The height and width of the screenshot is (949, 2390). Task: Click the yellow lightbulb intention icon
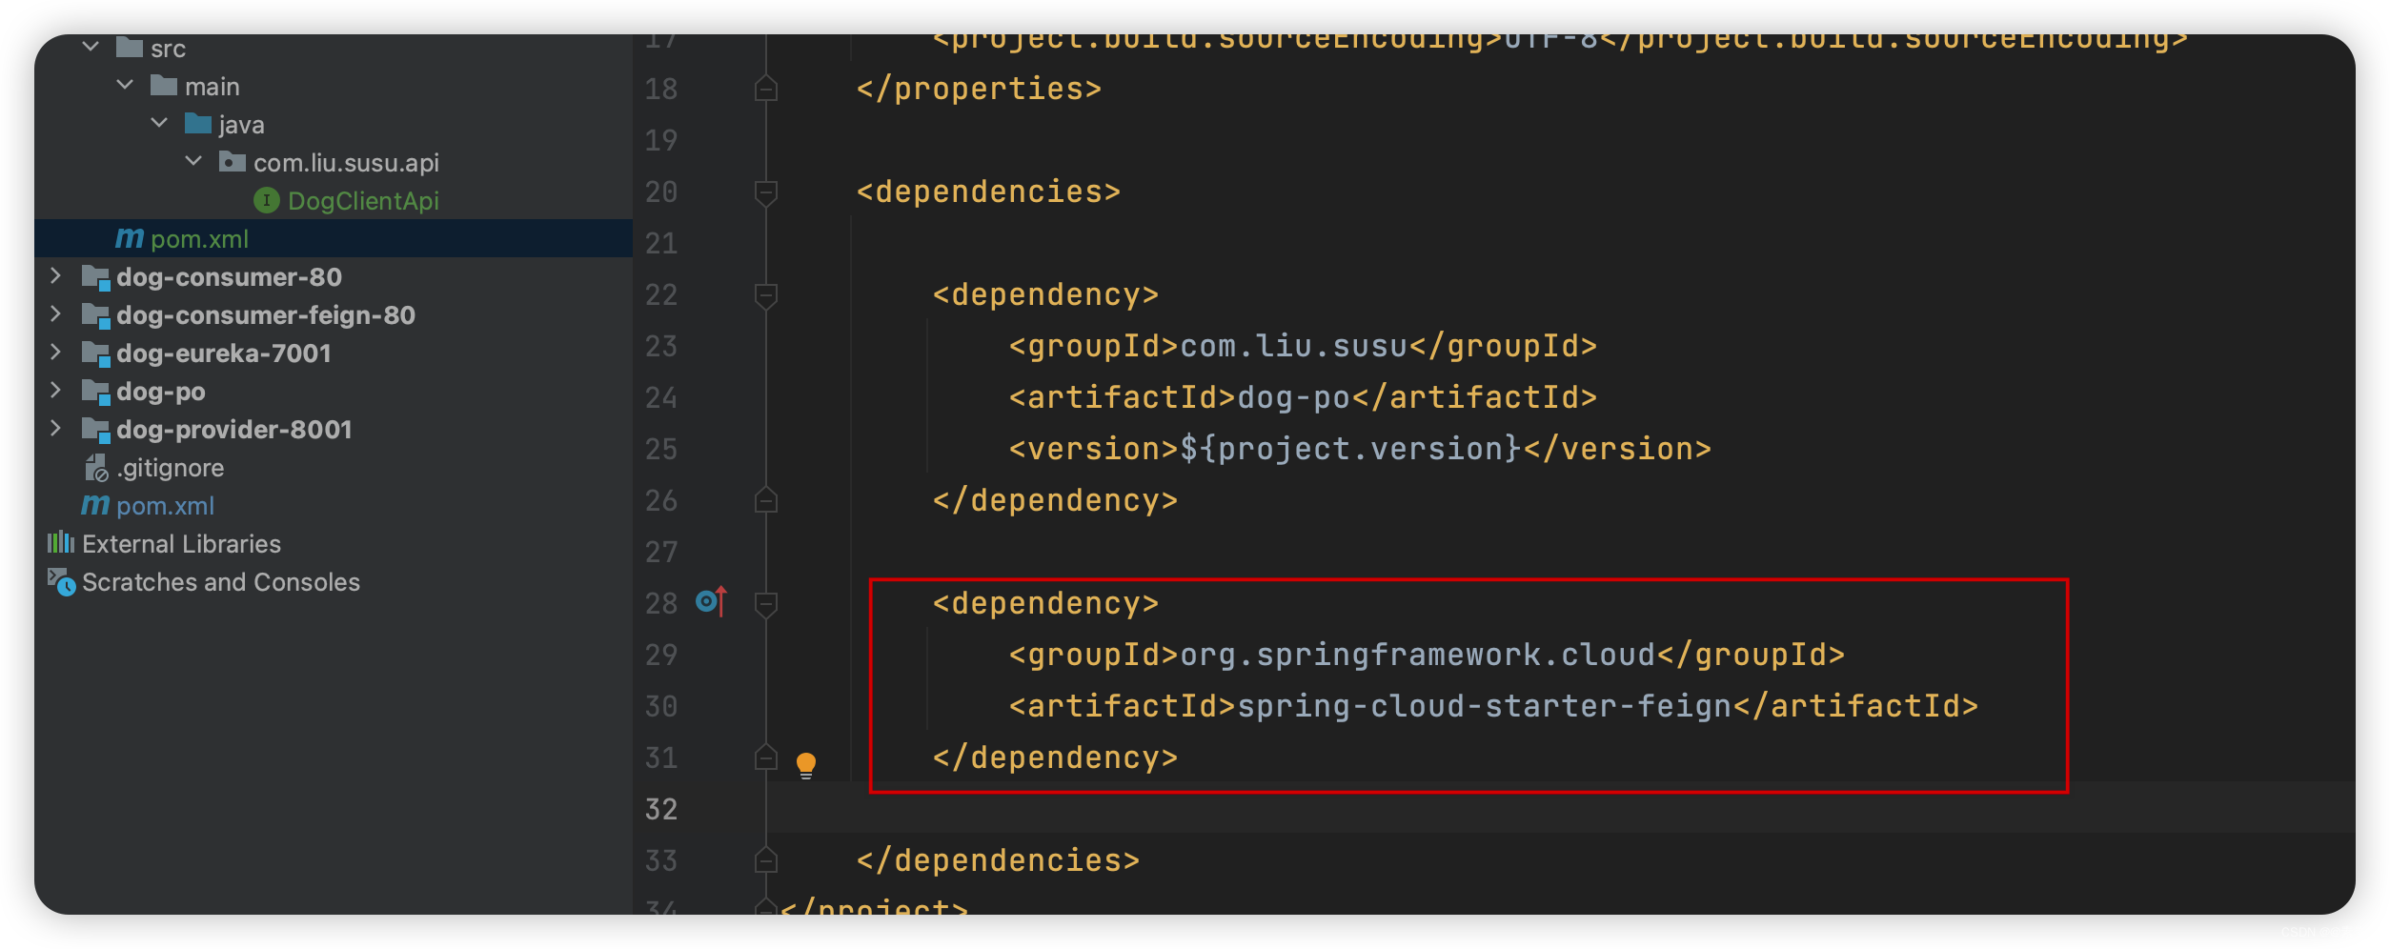pyautogui.click(x=806, y=764)
